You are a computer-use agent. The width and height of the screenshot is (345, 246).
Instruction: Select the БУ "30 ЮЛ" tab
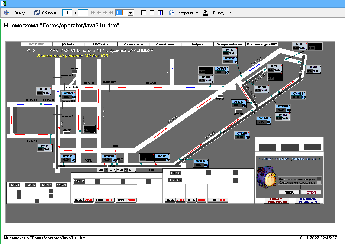click(36, 44)
